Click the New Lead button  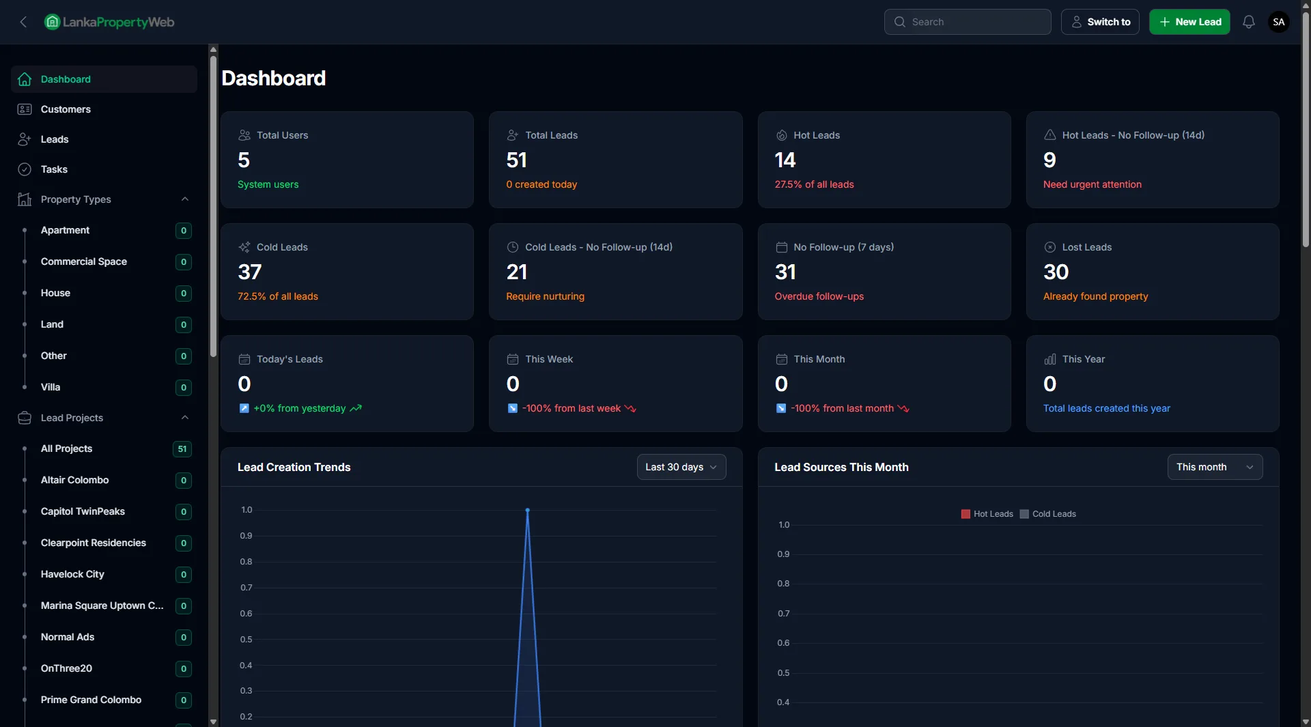1189,22
